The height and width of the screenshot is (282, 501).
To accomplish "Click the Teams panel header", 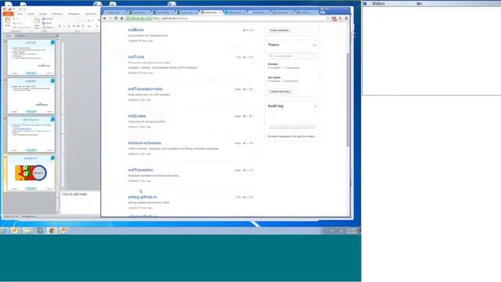I will pos(273,45).
